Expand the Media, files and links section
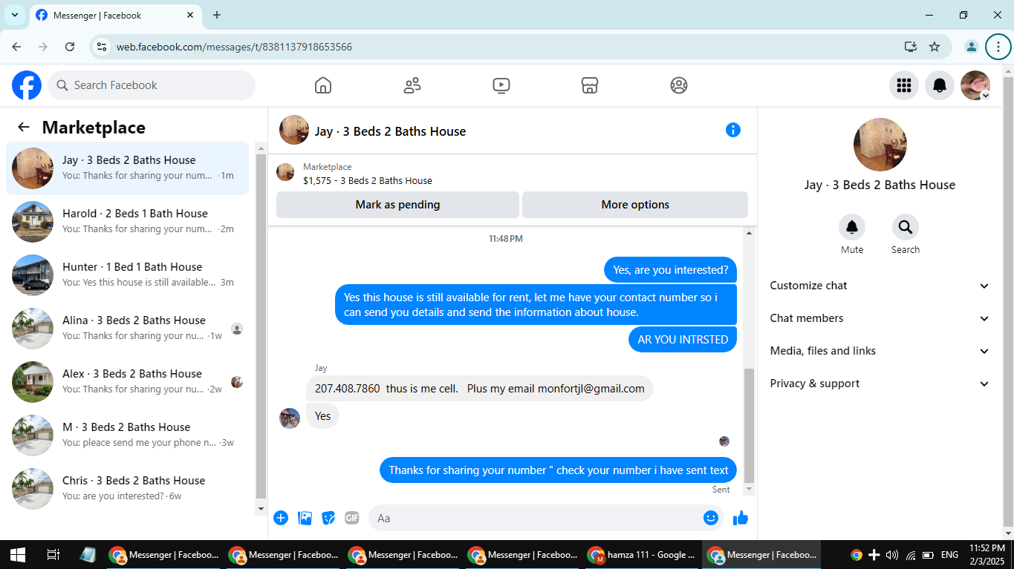 [880, 351]
